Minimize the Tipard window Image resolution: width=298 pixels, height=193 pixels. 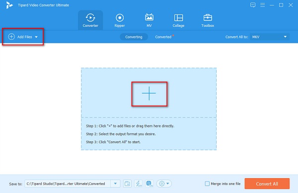272,5
